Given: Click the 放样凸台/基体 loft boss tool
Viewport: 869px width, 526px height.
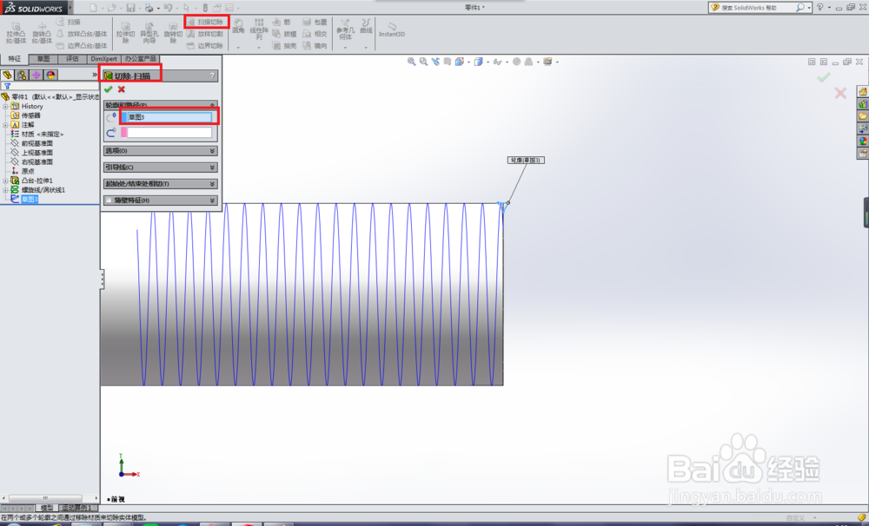Looking at the screenshot, I should pyautogui.click(x=82, y=34).
